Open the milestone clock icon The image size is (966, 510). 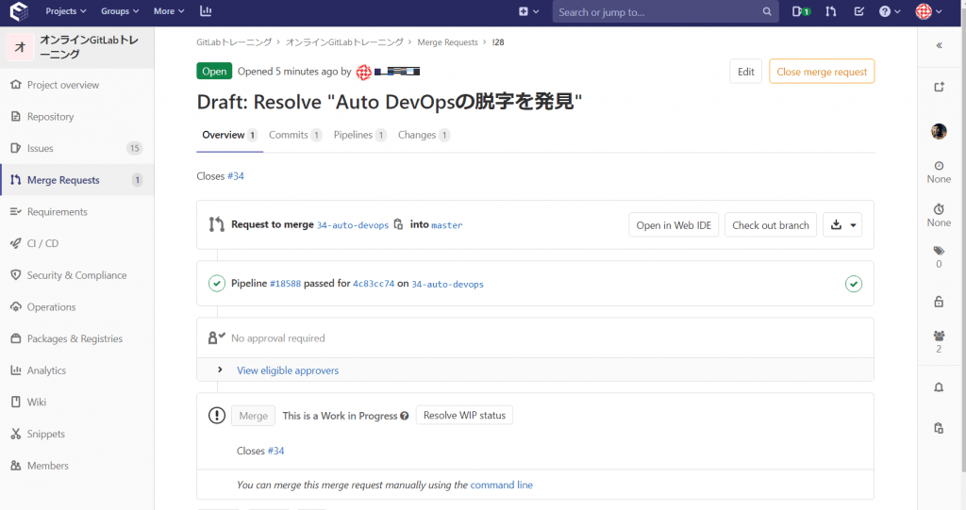tap(939, 166)
